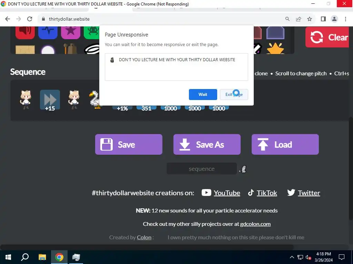Click the purple Save button
Screen dimensions: 353x264
[x=129, y=144]
